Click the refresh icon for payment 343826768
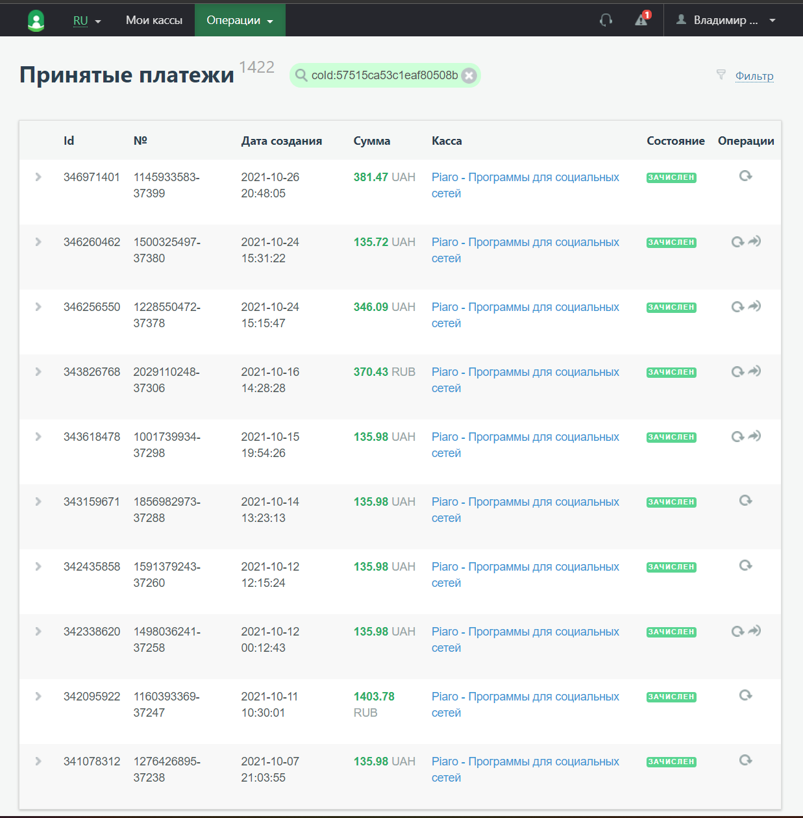 pos(737,372)
